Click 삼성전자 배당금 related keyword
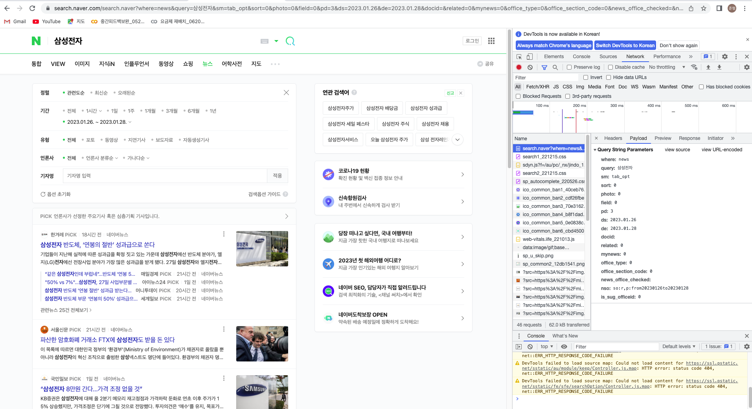 382,108
